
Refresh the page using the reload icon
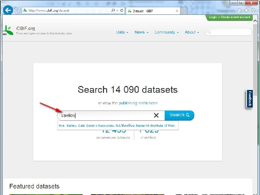122,10
